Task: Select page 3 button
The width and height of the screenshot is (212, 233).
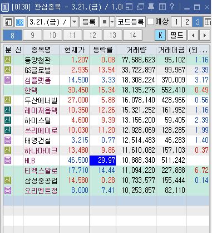Action: pos(198,22)
